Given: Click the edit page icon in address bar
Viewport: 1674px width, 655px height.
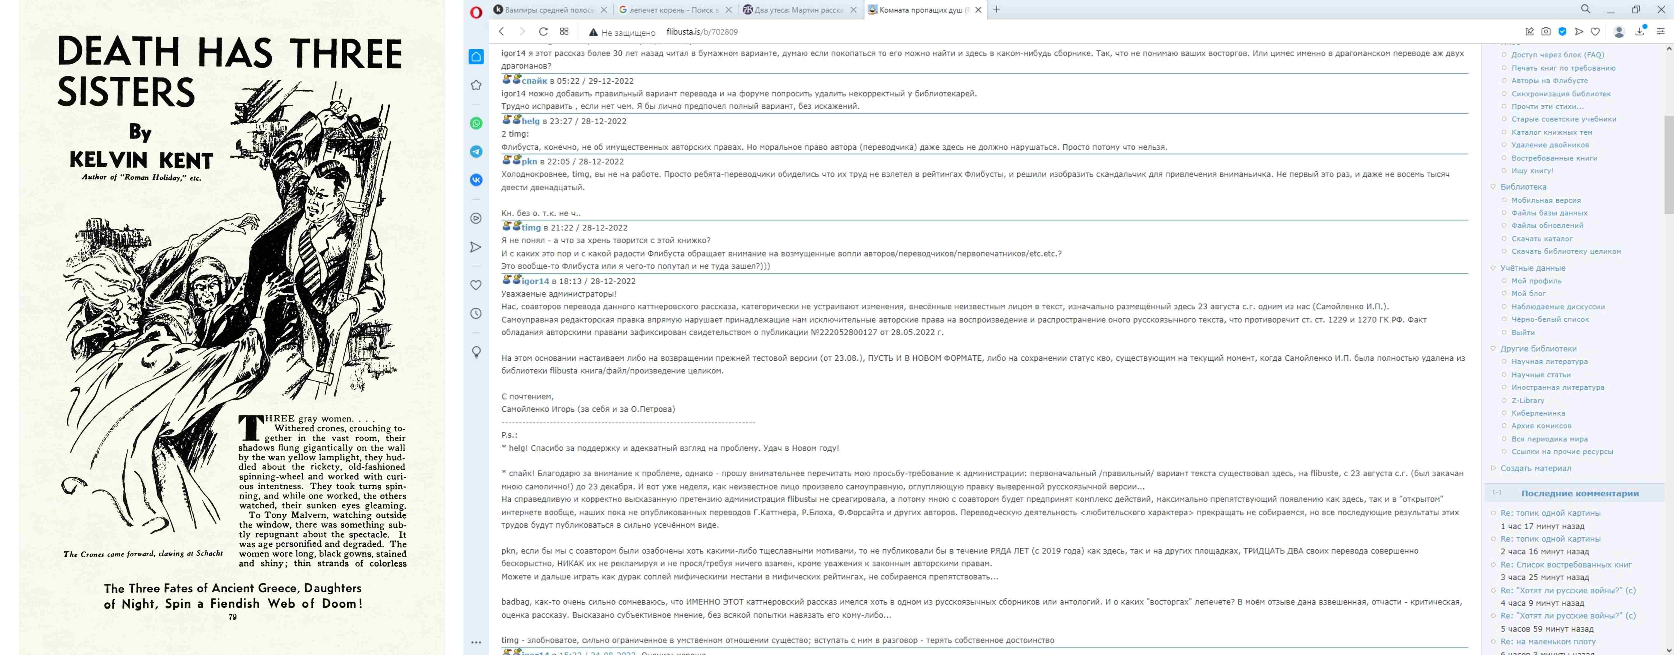Looking at the screenshot, I should point(1529,31).
